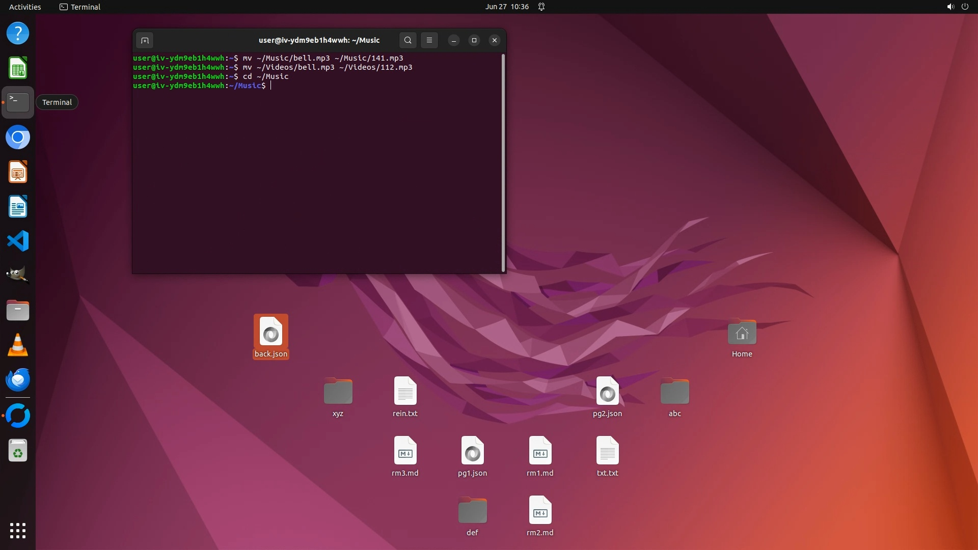Toggle the notifications bell icon
Viewport: 978px width, 550px height.
click(x=541, y=7)
